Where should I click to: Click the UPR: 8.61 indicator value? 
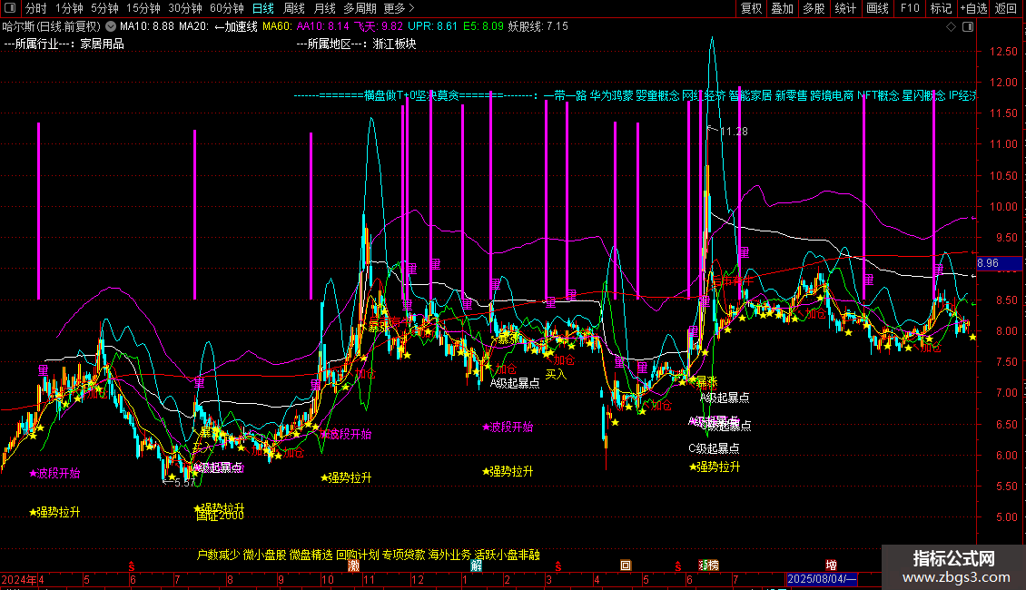432,27
